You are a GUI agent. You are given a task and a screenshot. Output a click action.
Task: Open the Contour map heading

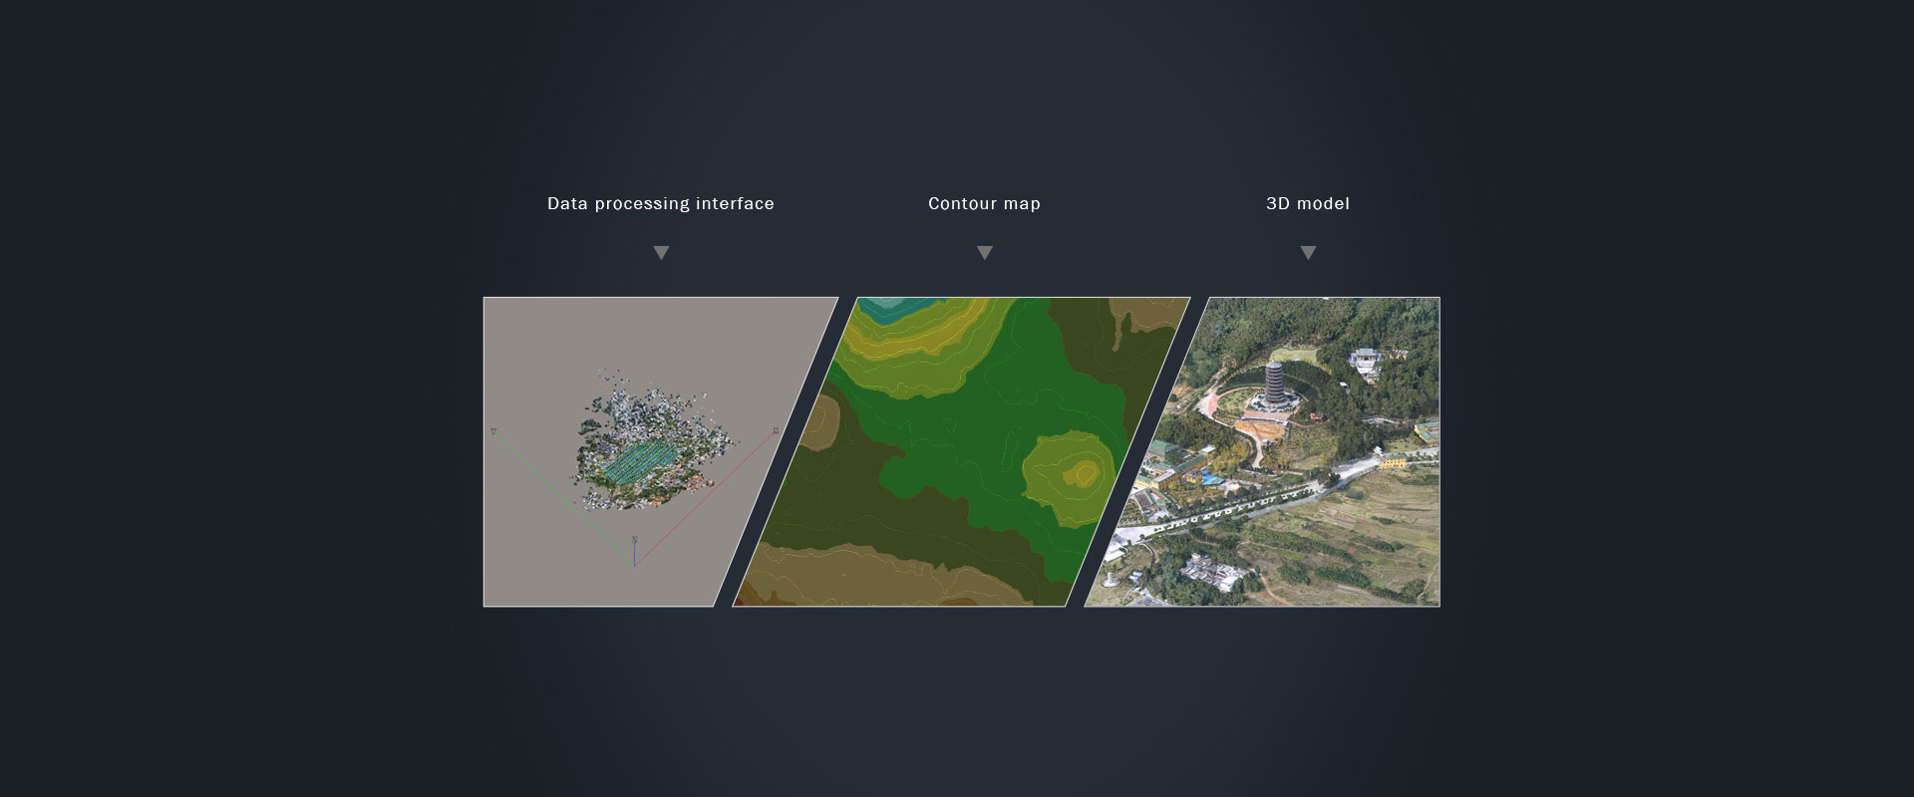(x=985, y=203)
